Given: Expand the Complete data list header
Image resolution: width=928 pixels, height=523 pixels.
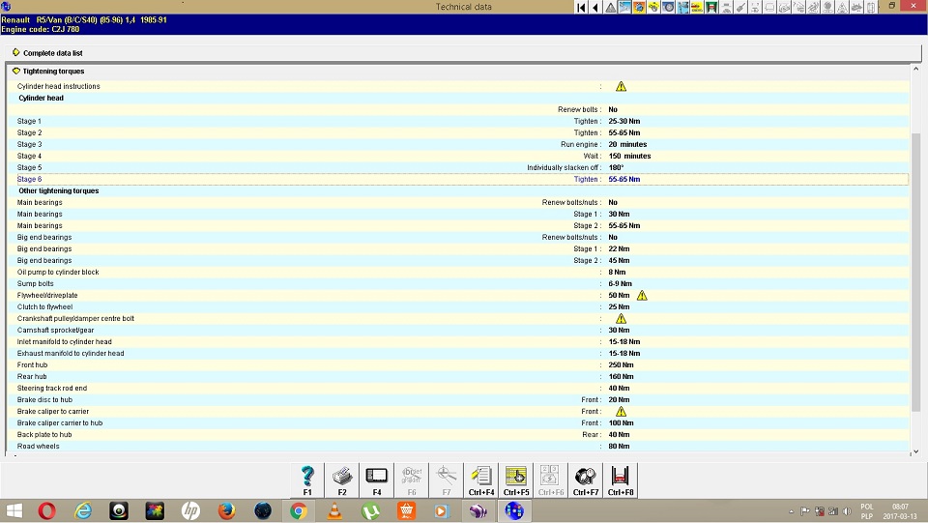Looking at the screenshot, I should (16, 52).
